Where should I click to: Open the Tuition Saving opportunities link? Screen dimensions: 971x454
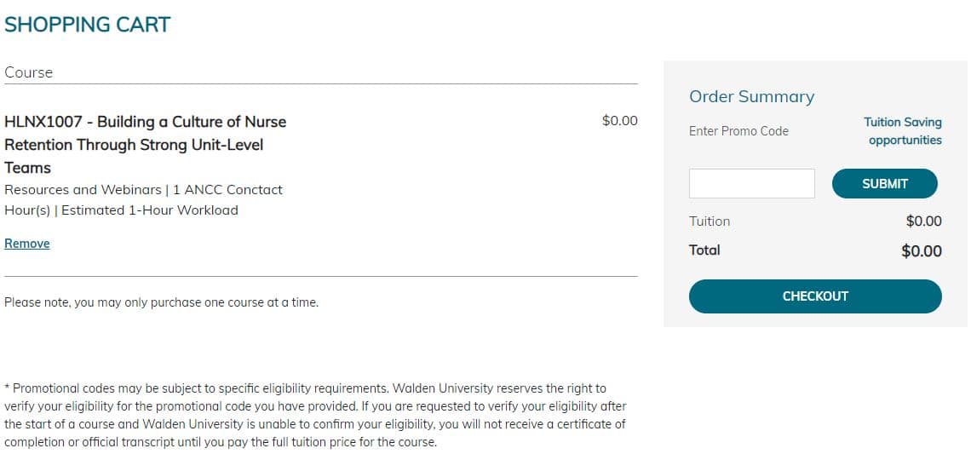(902, 131)
